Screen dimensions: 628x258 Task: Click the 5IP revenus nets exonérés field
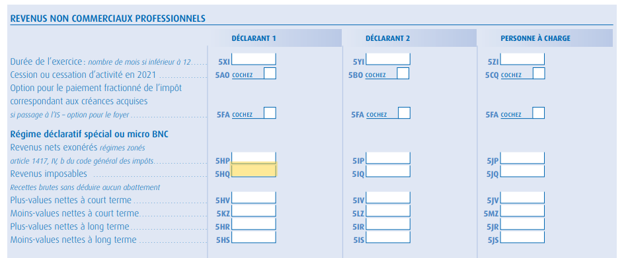pyautogui.click(x=388, y=158)
